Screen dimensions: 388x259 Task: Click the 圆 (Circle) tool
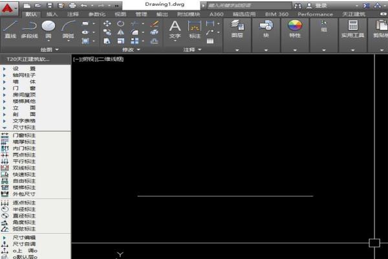point(48,27)
